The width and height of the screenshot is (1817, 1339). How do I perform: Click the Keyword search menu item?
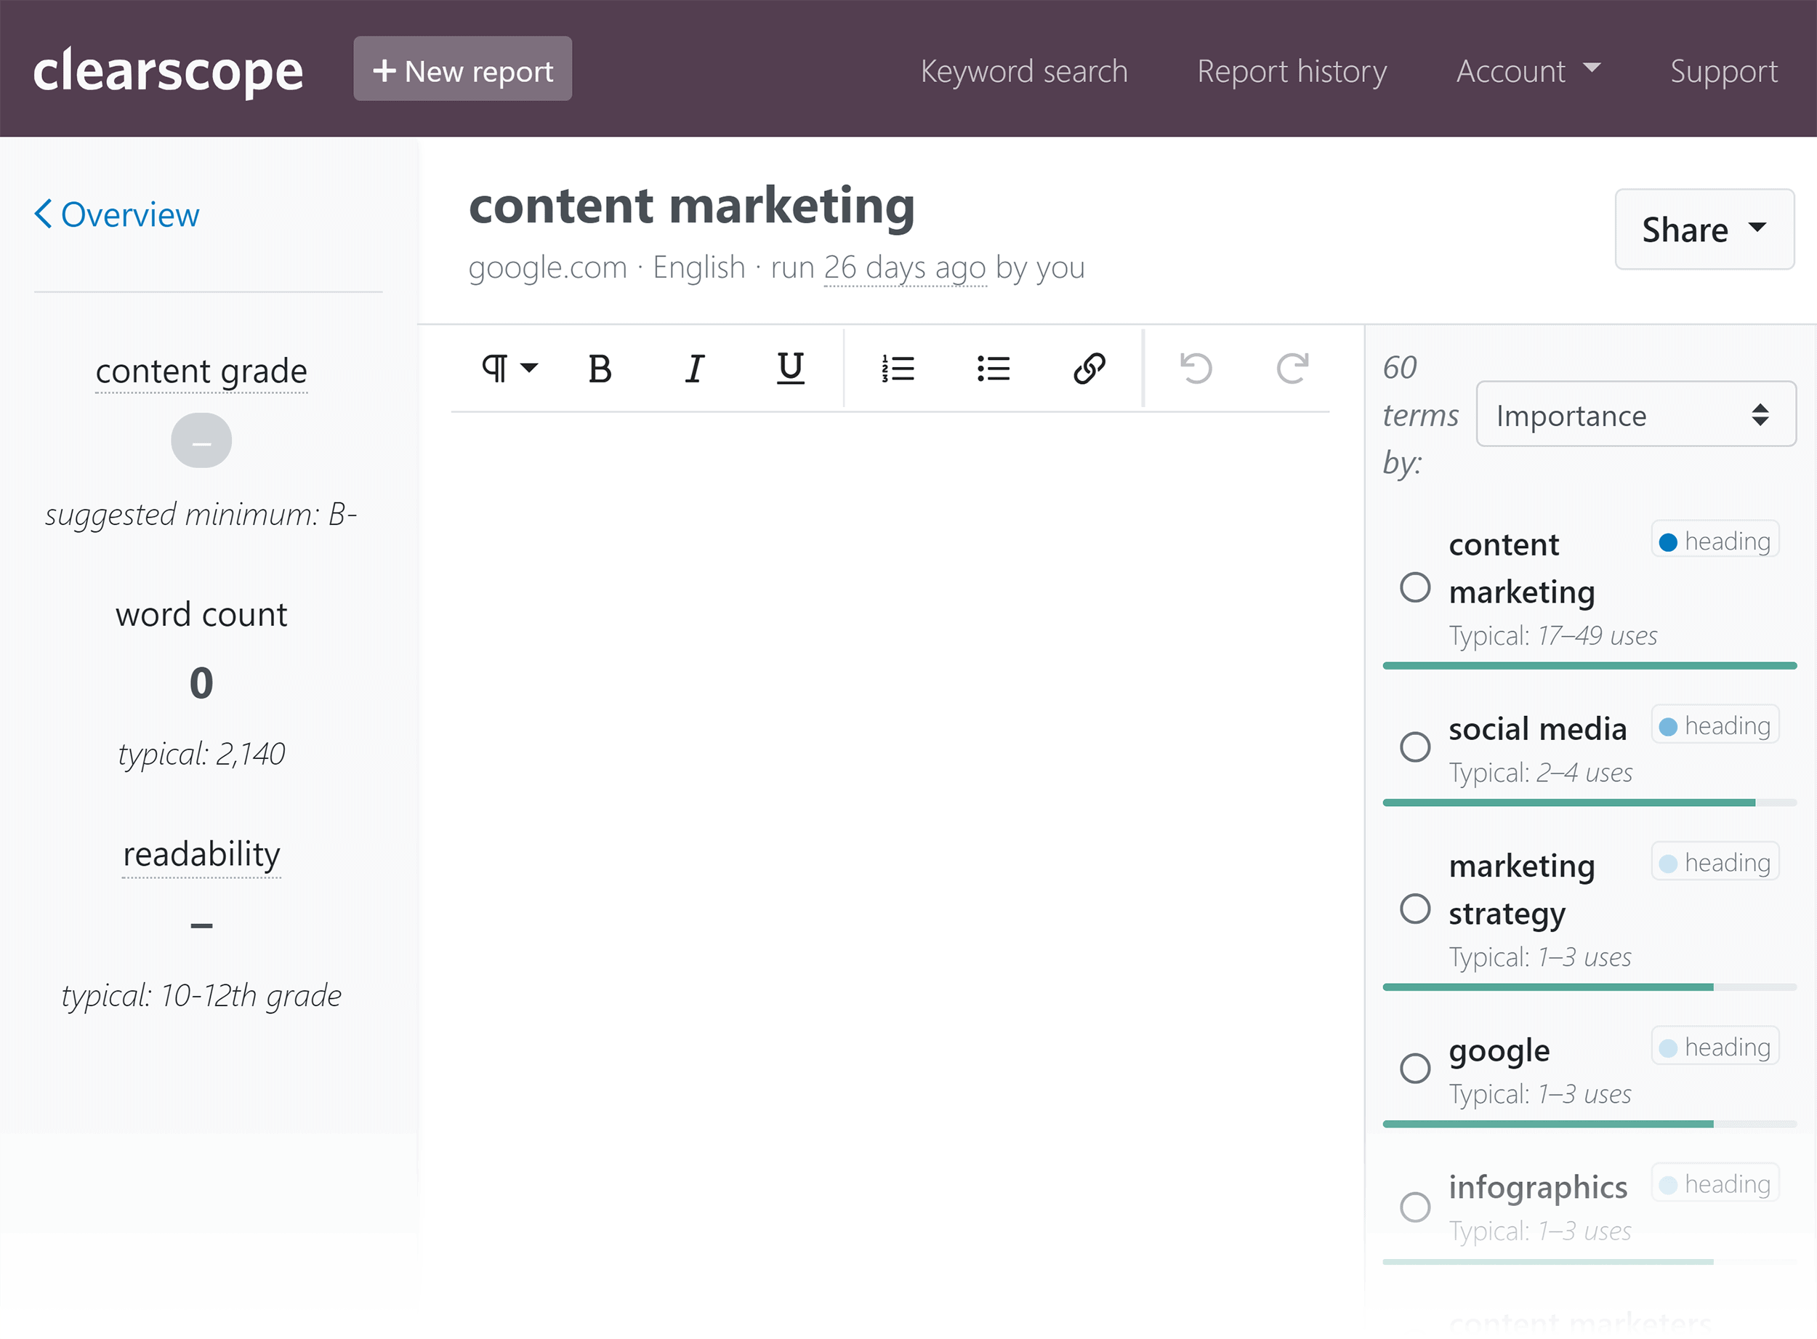coord(1023,69)
